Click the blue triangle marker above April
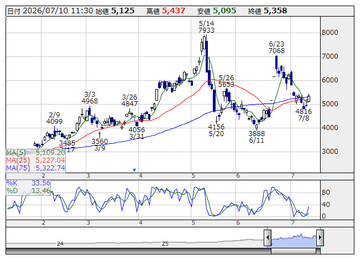This screenshot has height=260, width=361. tap(134, 170)
